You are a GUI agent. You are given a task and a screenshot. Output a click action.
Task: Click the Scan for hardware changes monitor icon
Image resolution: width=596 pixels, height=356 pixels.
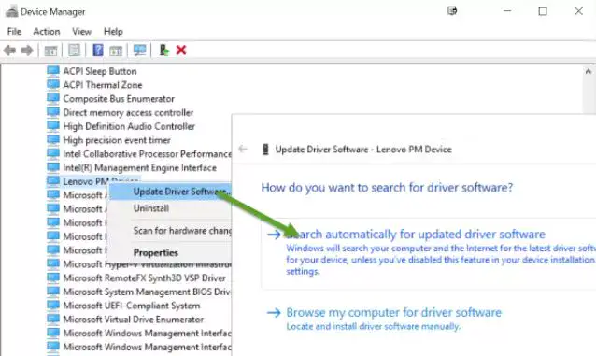(x=139, y=50)
